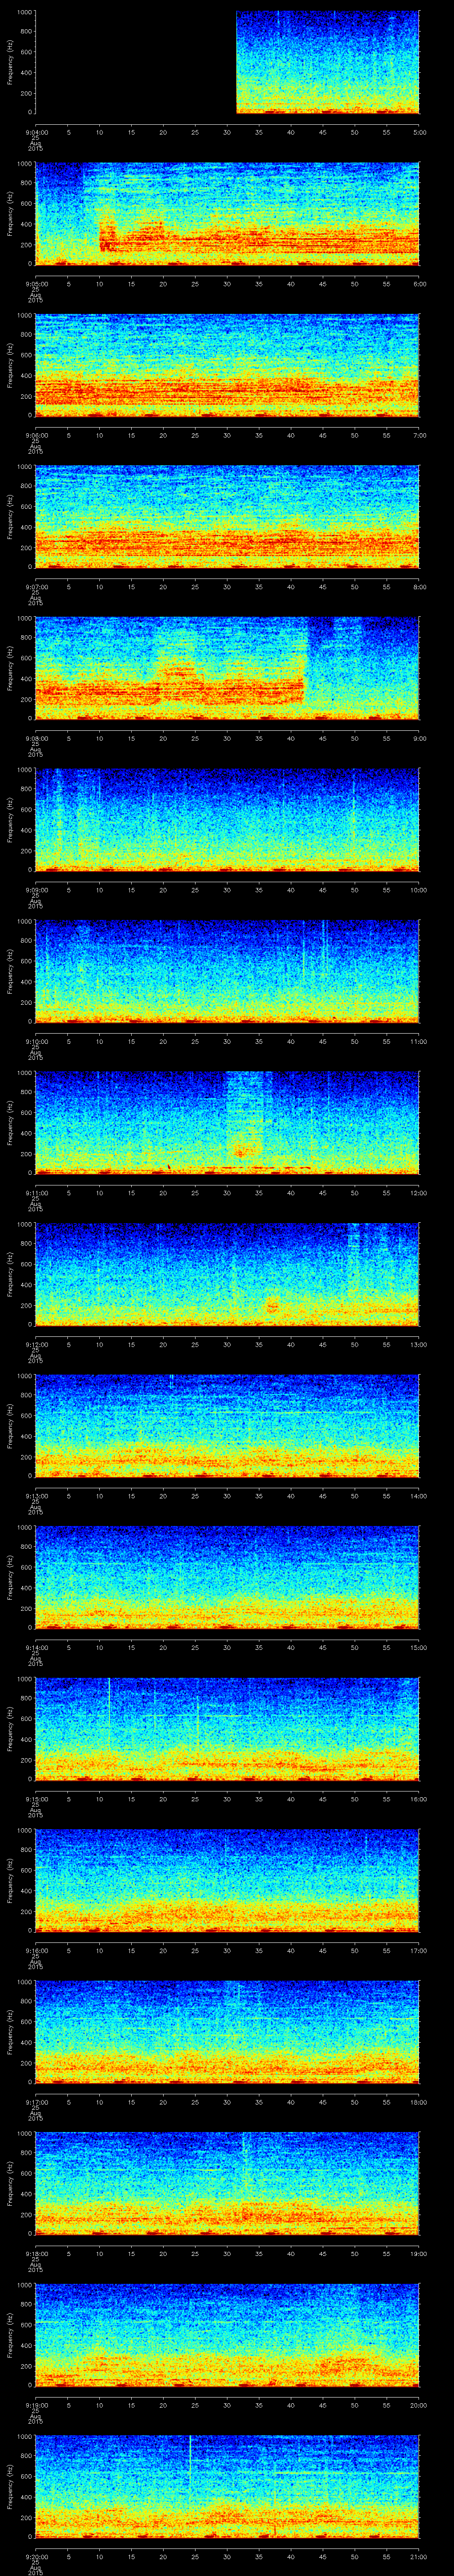Screen dimensions: 454x2576
Task: Click the "9:16:00" start time label
Action: tap(36, 1949)
